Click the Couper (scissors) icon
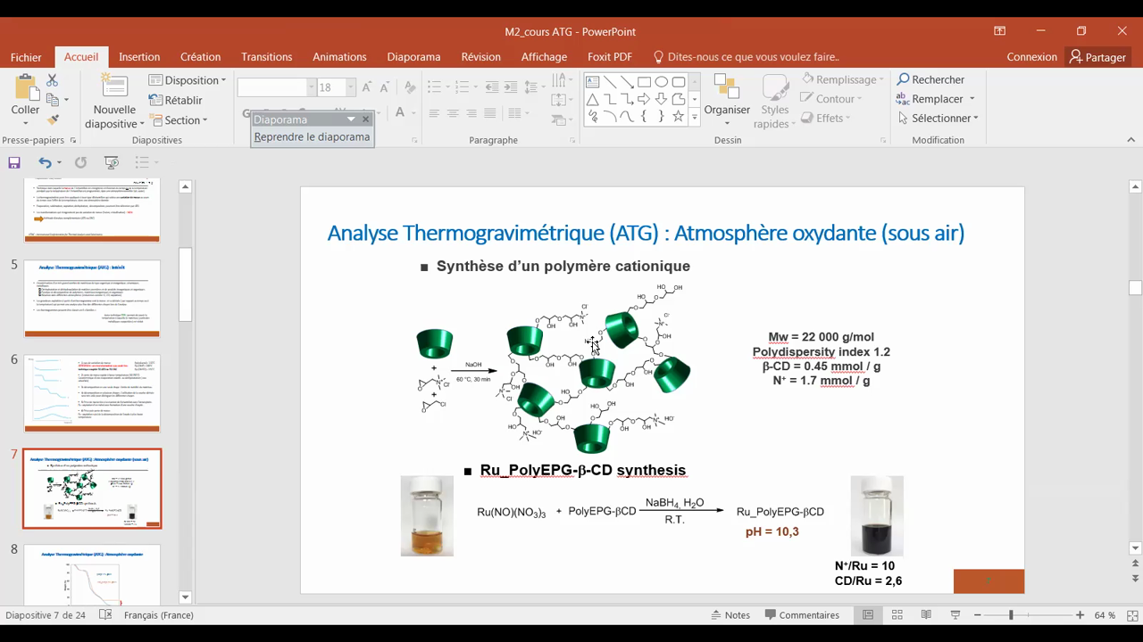Screen dimensions: 1143x642 [52, 80]
